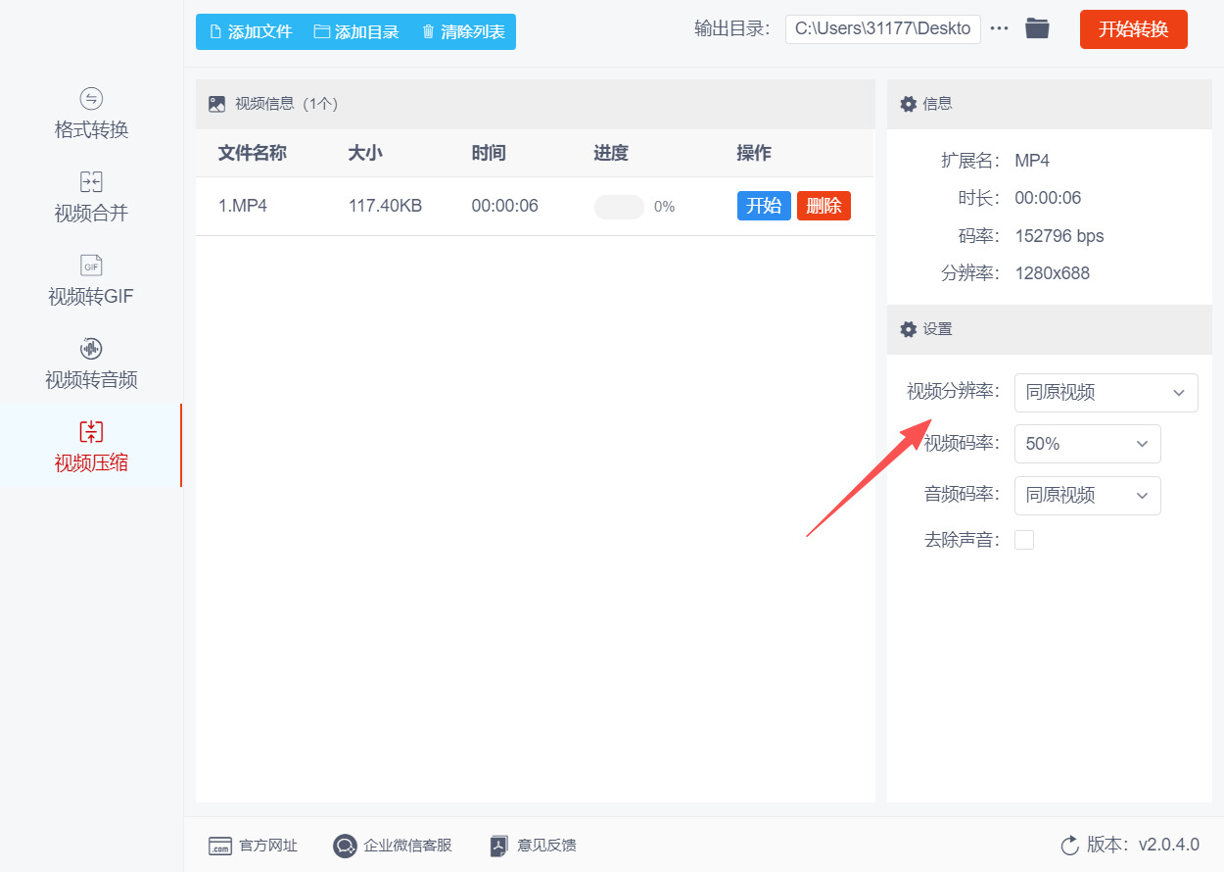Open output folder via folder icon

(1037, 28)
